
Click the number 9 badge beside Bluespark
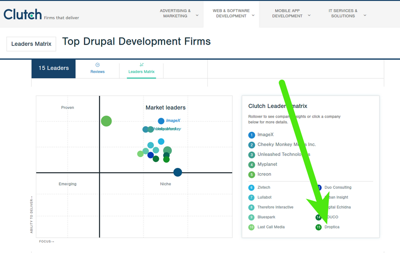pos(251,217)
